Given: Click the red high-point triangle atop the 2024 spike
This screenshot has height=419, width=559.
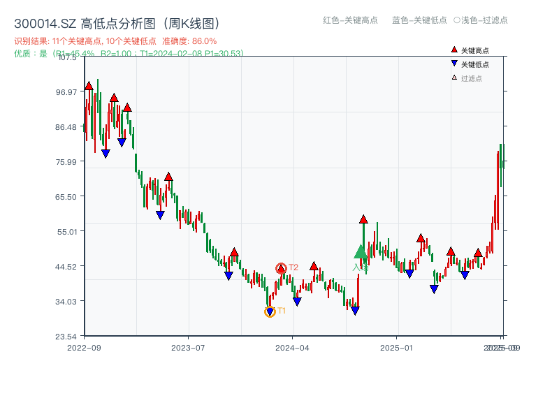Looking at the screenshot, I should pos(363,219).
